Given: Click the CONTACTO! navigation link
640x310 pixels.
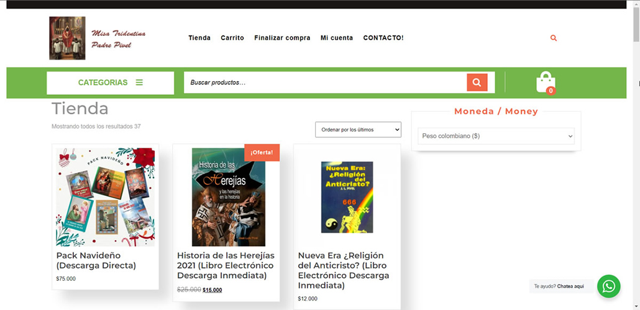Looking at the screenshot, I should [x=383, y=38].
